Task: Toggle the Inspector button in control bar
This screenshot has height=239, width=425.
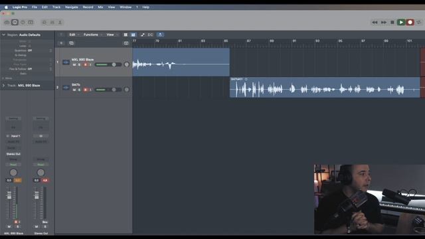Action: click(15, 22)
